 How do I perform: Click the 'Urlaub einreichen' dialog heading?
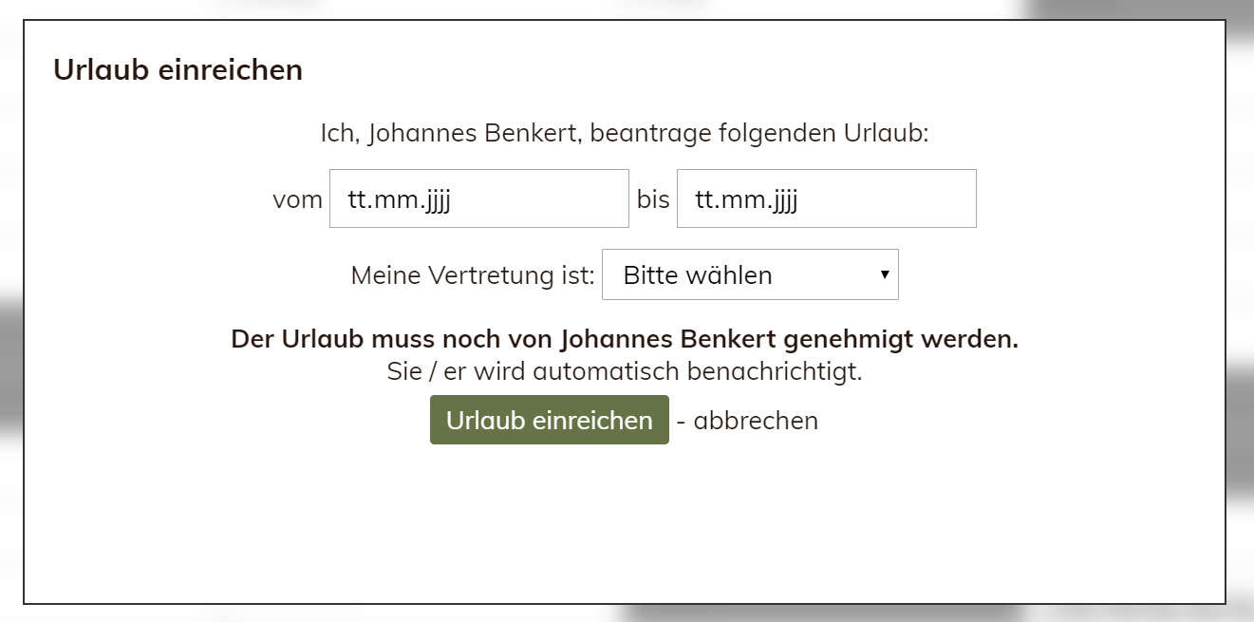[178, 70]
